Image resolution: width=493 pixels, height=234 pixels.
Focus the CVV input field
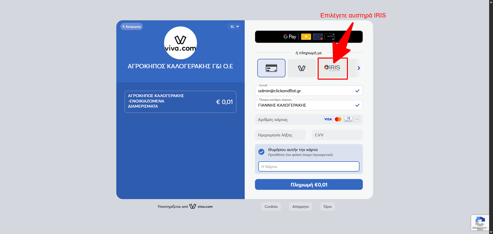[x=337, y=135]
